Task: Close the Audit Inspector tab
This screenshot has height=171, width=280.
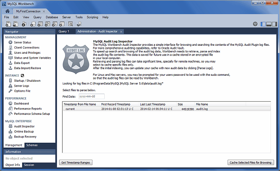Action: pyautogui.click(x=121, y=32)
